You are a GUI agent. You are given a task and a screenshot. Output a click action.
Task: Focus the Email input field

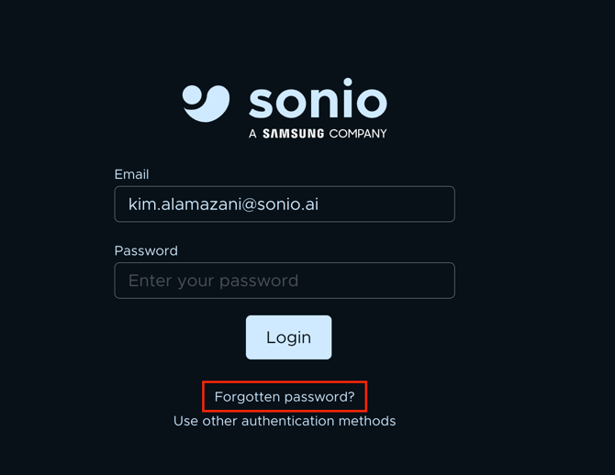pyautogui.click(x=285, y=204)
